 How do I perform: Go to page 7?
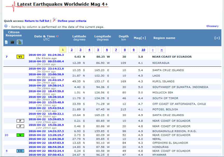coord(116,50)
